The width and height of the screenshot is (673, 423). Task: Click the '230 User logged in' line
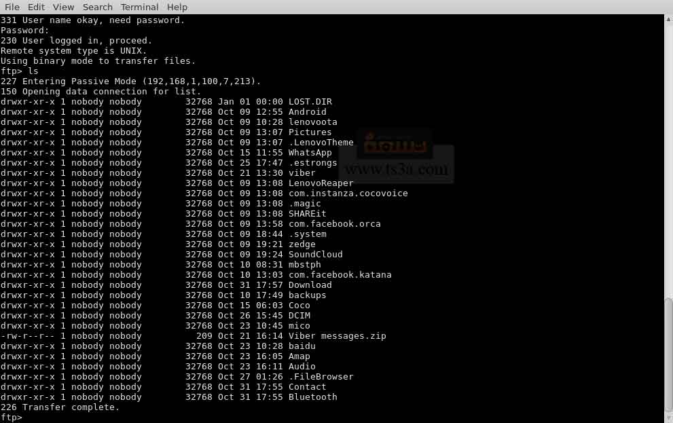(76, 41)
